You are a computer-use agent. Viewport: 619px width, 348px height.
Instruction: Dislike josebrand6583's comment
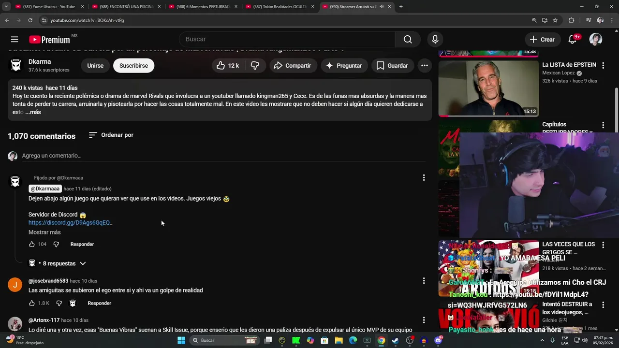[x=59, y=304]
